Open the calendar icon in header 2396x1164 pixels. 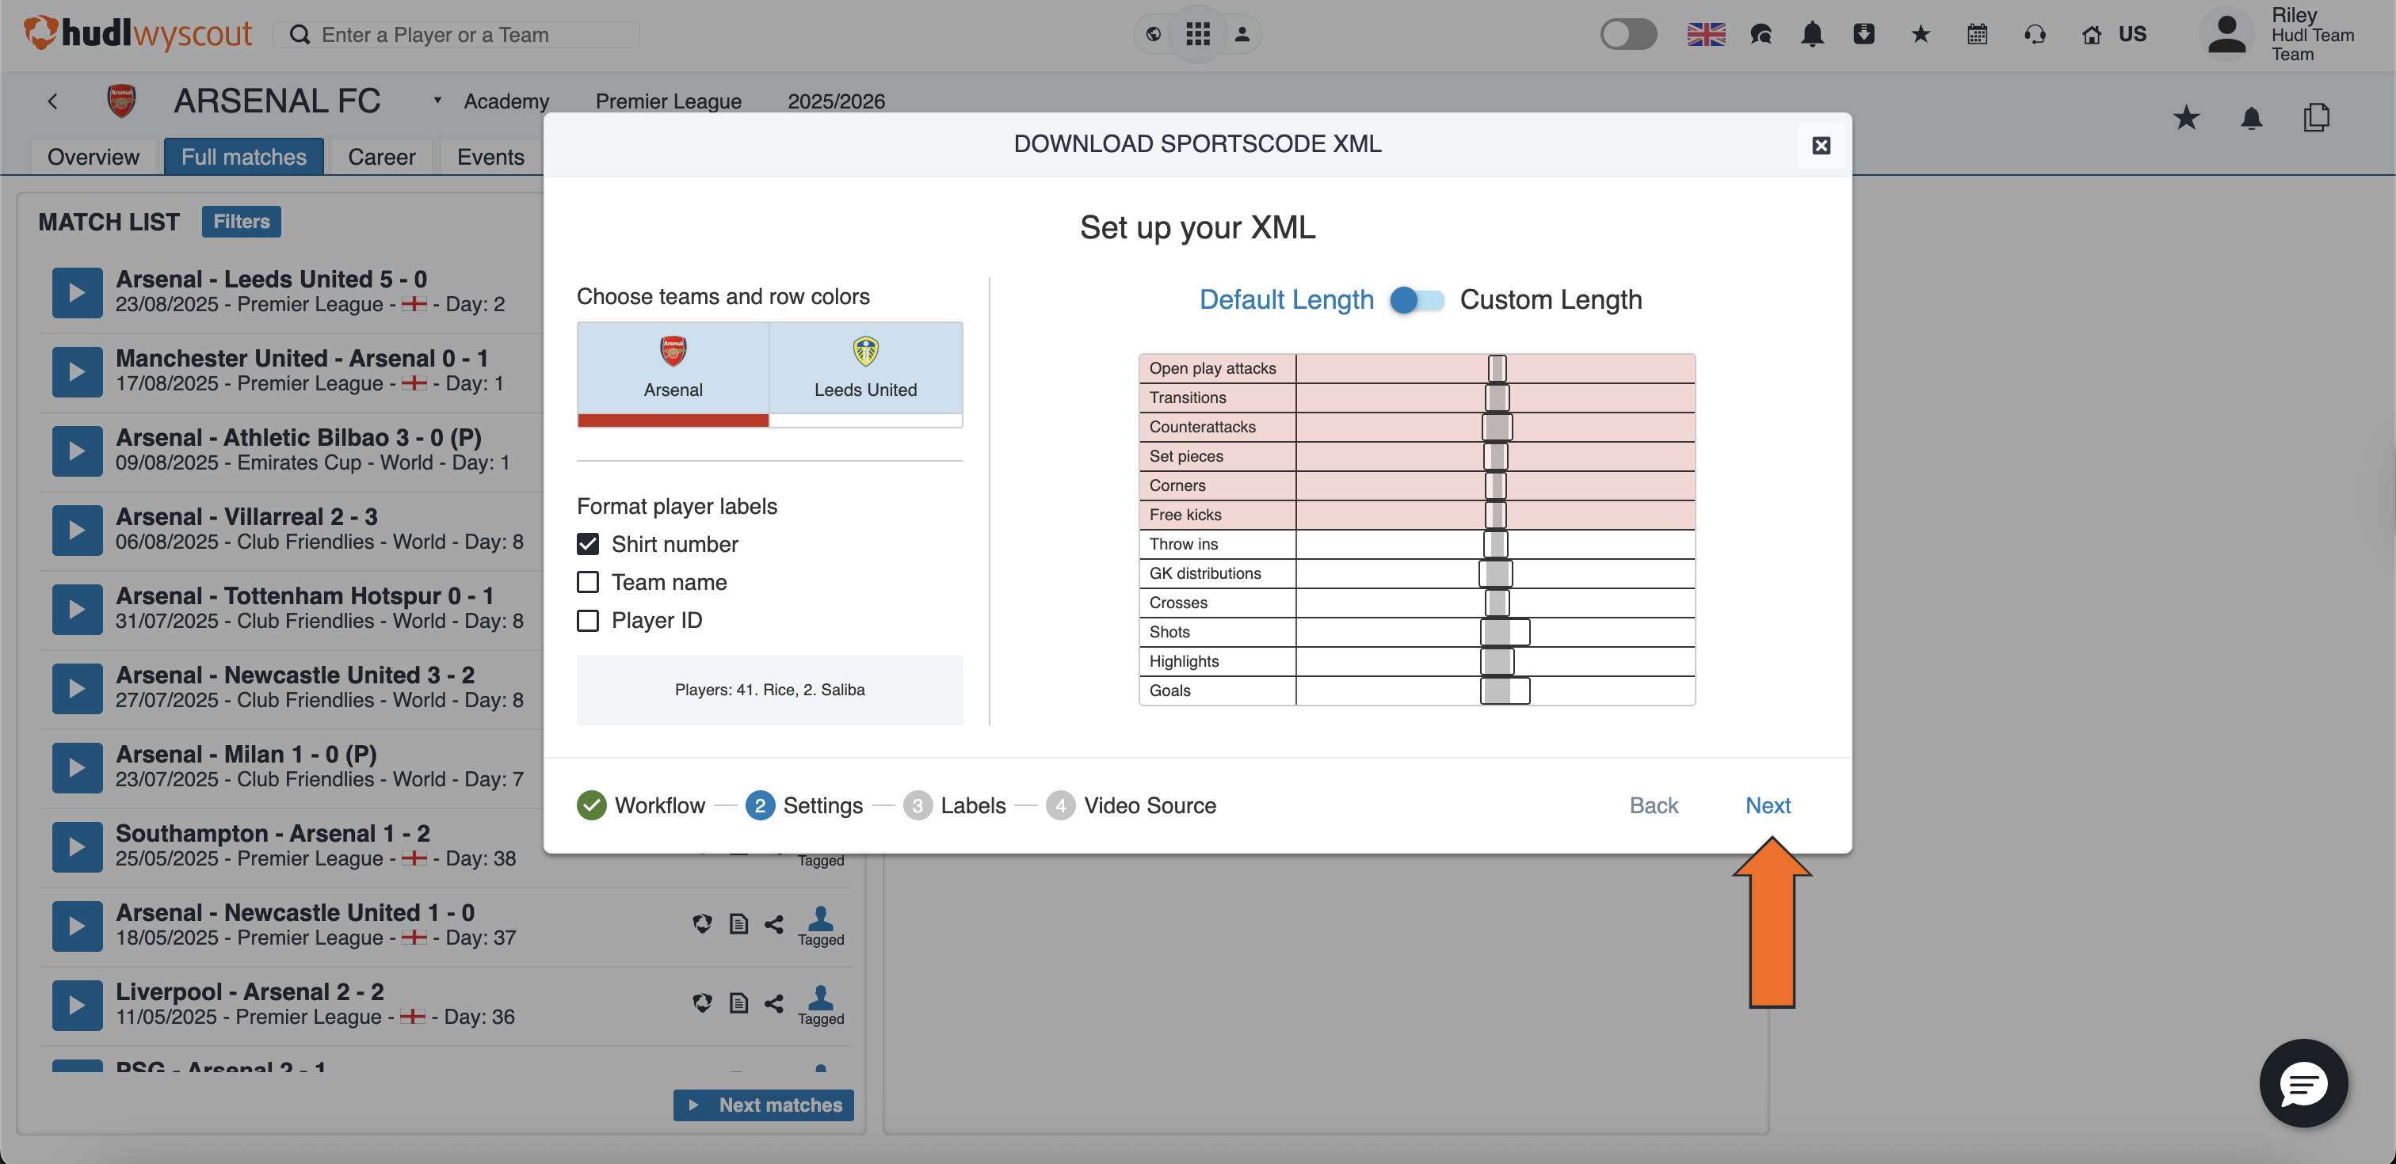click(x=1977, y=34)
